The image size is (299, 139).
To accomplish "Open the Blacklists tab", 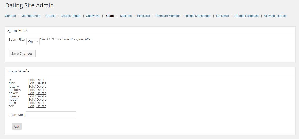I will click(x=143, y=16).
